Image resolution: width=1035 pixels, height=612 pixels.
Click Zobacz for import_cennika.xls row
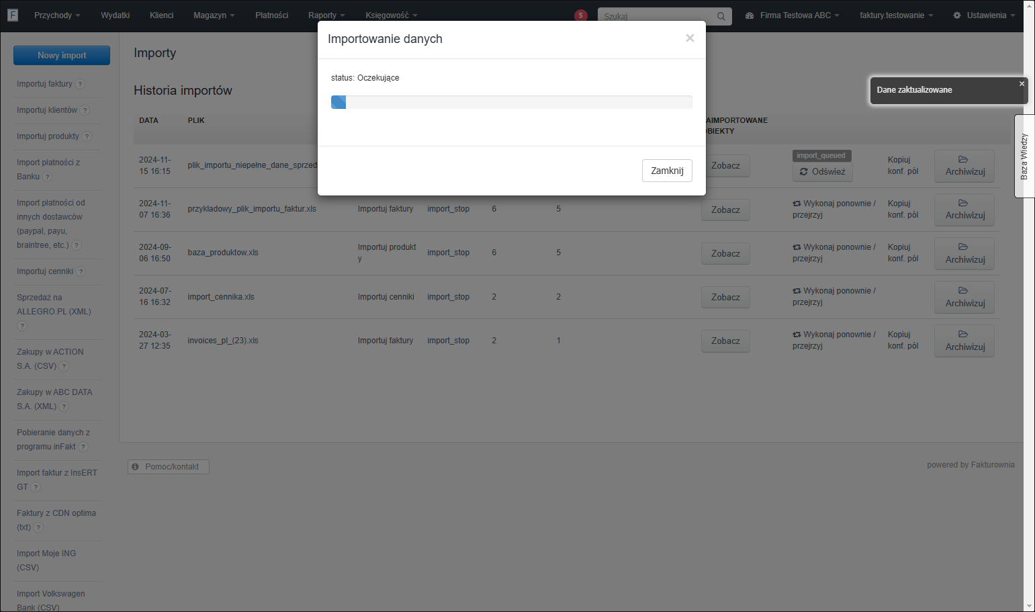pyautogui.click(x=725, y=298)
